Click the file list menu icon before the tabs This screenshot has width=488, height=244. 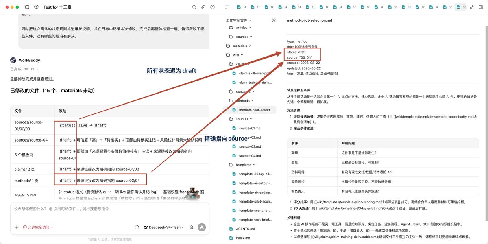pyautogui.click(x=227, y=7)
